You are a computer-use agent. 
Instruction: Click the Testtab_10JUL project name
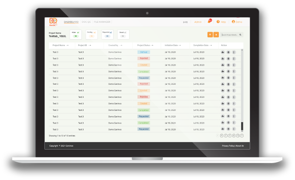[57, 36]
